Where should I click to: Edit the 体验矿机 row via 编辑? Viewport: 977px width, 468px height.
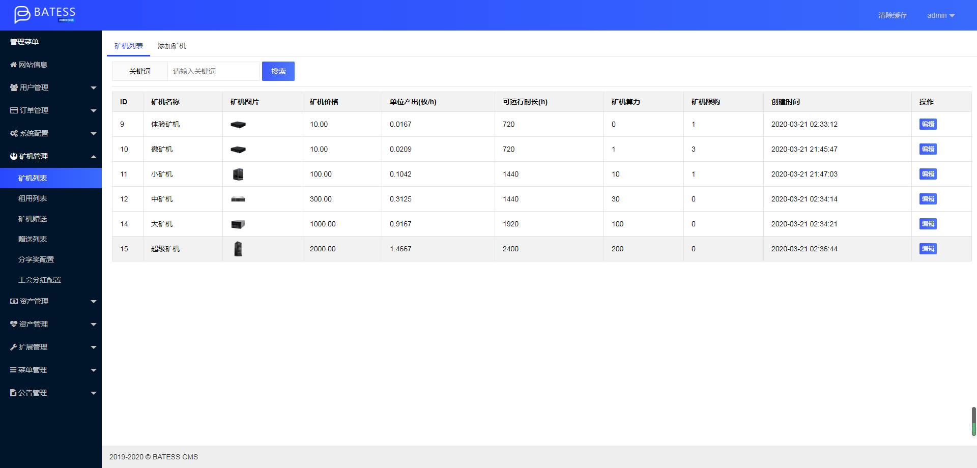pyautogui.click(x=928, y=124)
